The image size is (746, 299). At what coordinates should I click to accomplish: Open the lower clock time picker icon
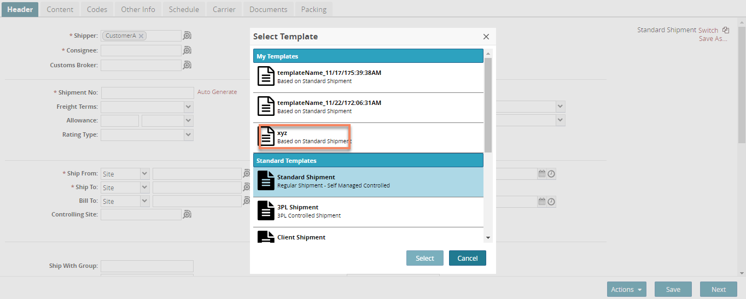[x=551, y=202]
